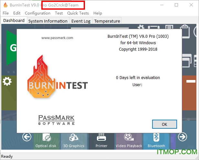Image resolution: width=199 pixels, height=160 pixels.
Task: Open the Quick Tests menu
Action: (78, 13)
